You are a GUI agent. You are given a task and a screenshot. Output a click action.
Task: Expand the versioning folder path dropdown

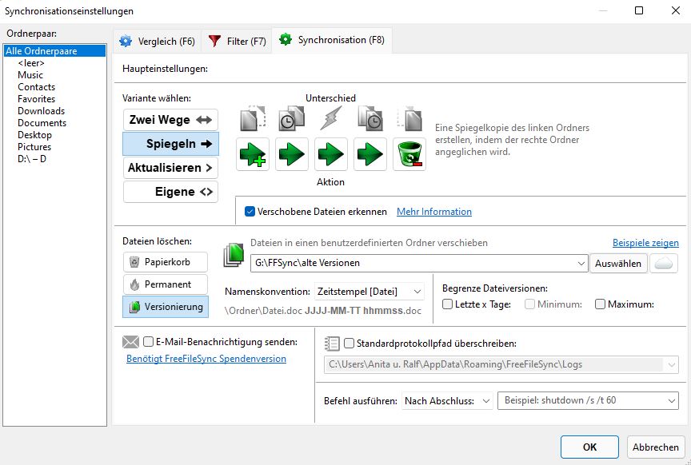pyautogui.click(x=581, y=264)
